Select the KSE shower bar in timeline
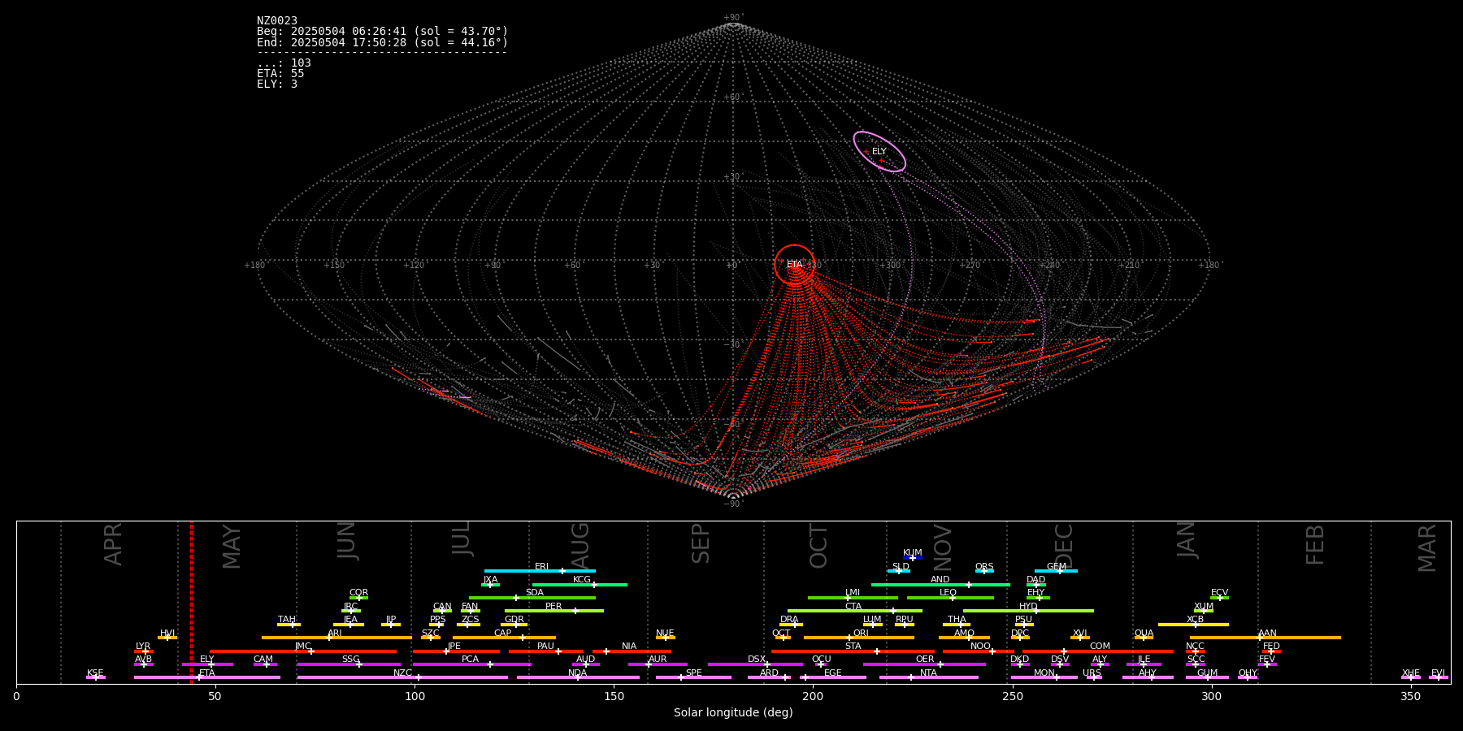The width and height of the screenshot is (1463, 731). pos(96,677)
